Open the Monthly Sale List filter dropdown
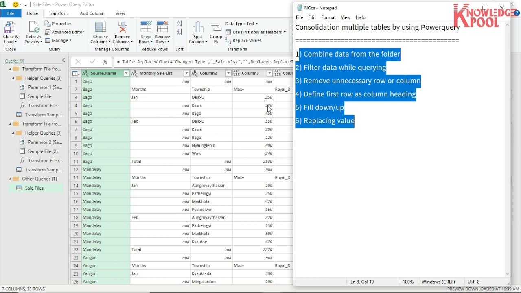 [x=186, y=73]
